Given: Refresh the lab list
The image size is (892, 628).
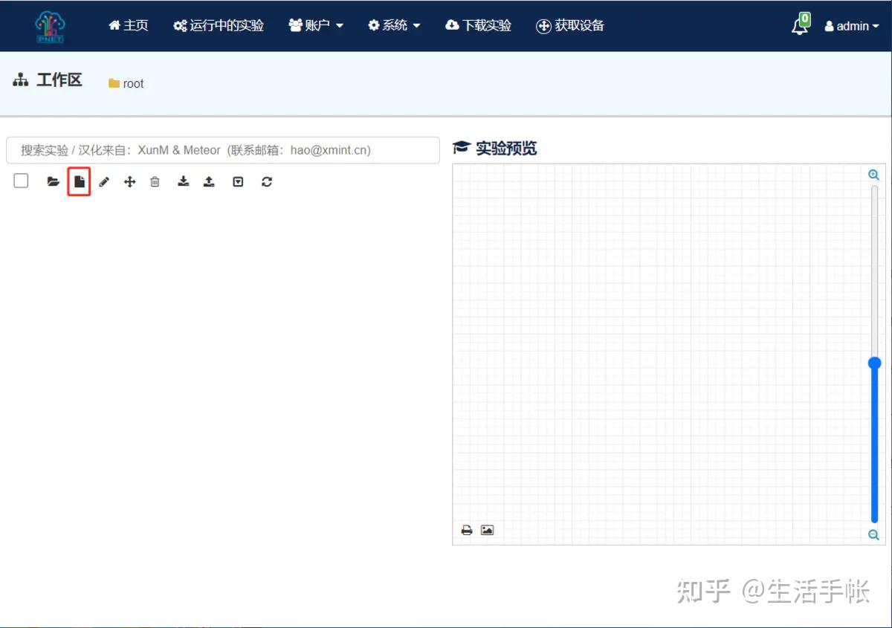Looking at the screenshot, I should point(267,181).
